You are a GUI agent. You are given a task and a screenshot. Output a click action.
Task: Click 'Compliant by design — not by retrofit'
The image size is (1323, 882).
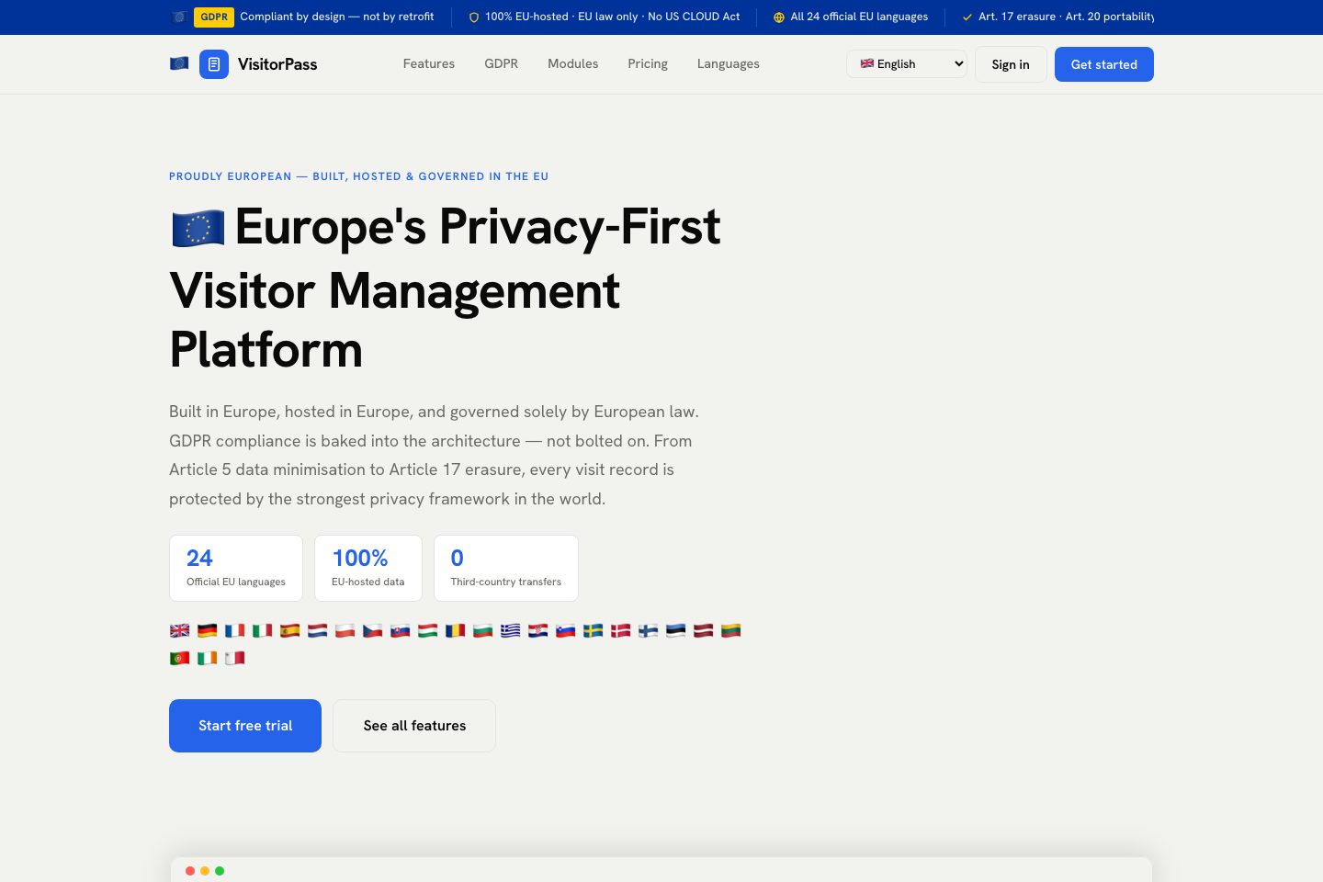coord(337,17)
